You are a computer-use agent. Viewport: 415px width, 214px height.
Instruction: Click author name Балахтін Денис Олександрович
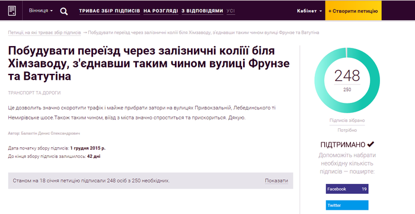coord(50,134)
